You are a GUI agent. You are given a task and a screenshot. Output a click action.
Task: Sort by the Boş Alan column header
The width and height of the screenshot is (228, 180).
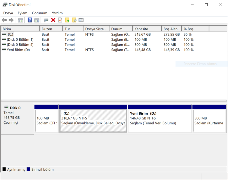pos(171,29)
